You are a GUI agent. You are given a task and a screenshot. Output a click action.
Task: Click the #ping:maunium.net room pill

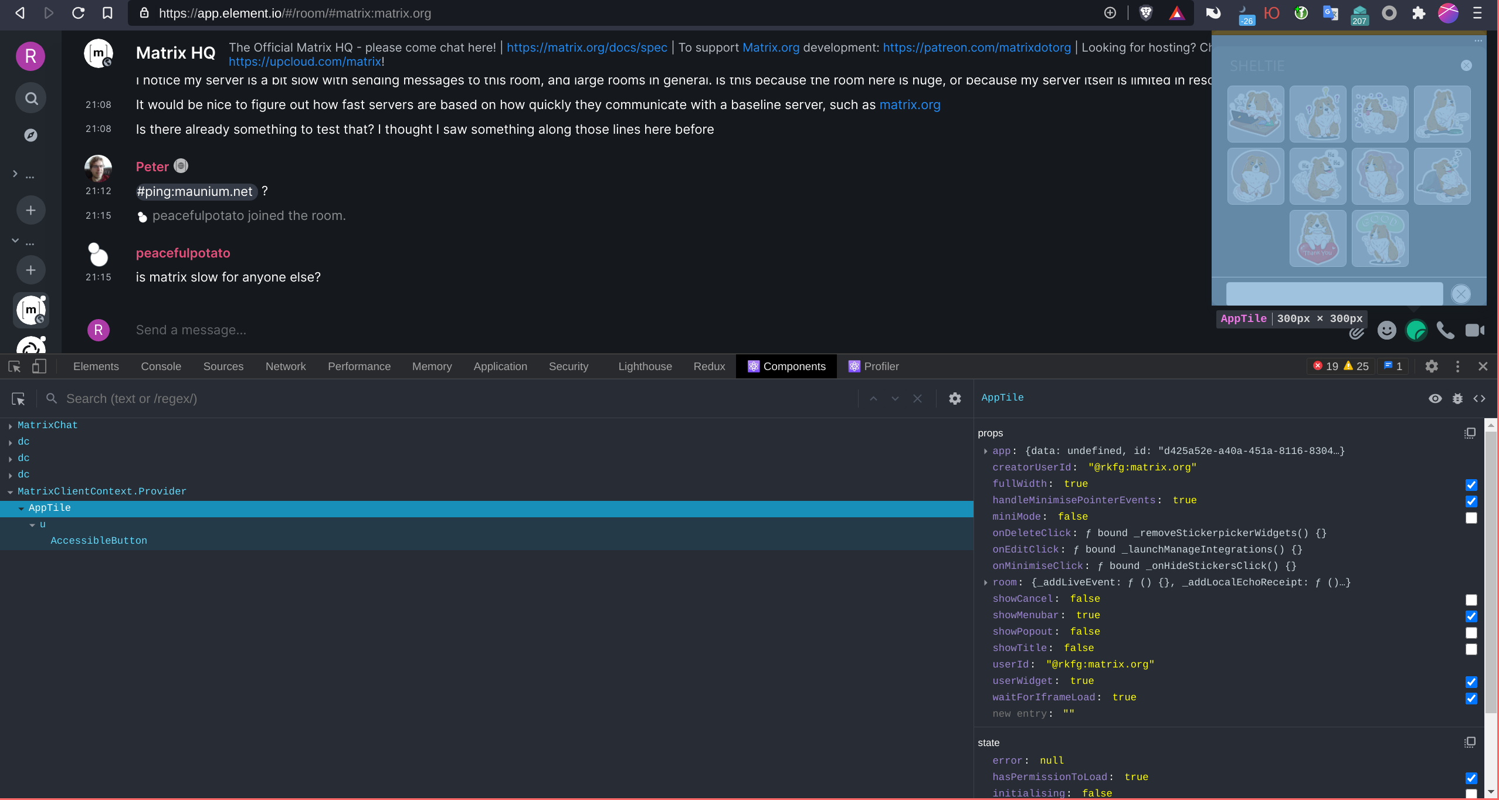(195, 191)
